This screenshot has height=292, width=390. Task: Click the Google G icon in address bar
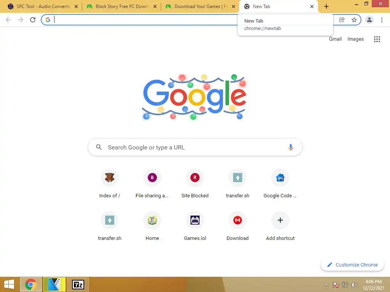point(48,20)
